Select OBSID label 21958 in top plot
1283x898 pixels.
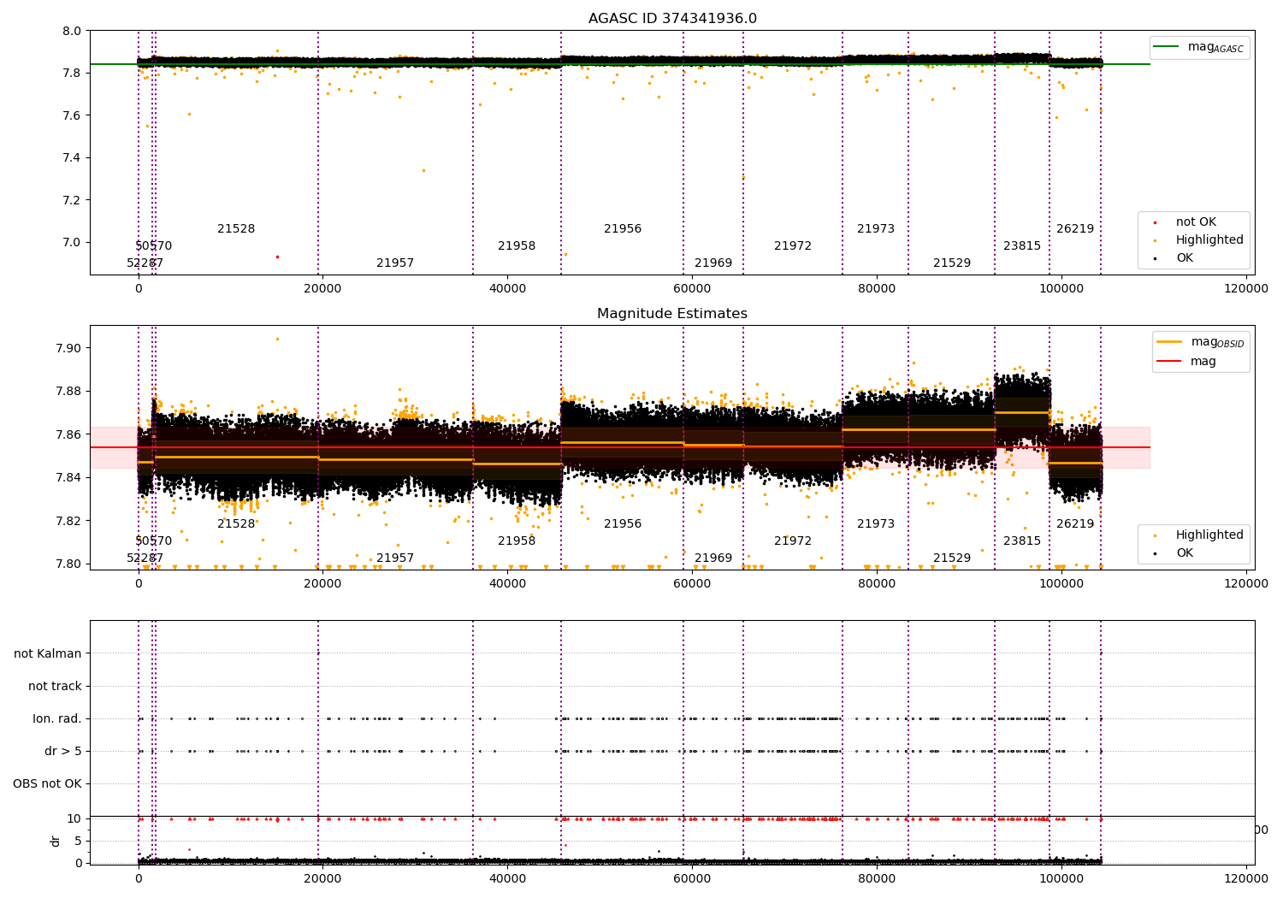517,246
